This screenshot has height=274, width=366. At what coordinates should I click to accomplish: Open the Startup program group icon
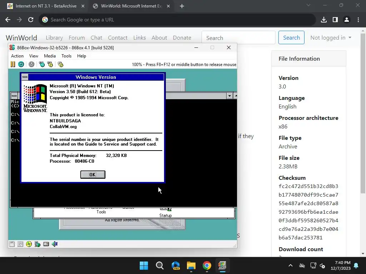[x=165, y=212]
